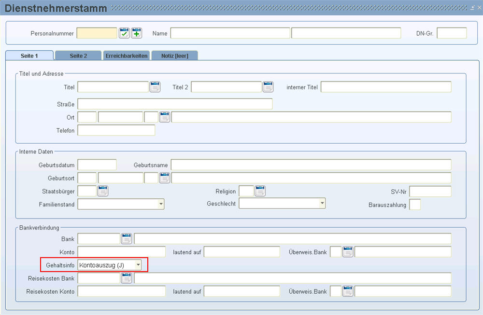Open the Gehaltsinfo Kontoauszug dropdown
Viewport: 483px width, 315px height.
[138, 265]
